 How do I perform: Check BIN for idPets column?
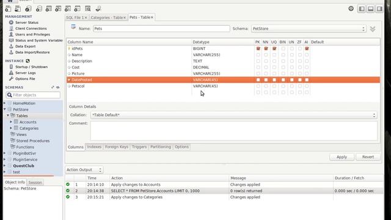pyautogui.click(x=283, y=48)
